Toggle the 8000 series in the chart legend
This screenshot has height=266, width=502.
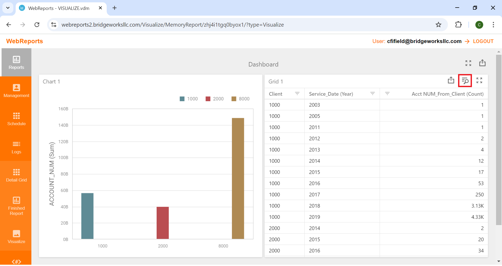pyautogui.click(x=241, y=99)
